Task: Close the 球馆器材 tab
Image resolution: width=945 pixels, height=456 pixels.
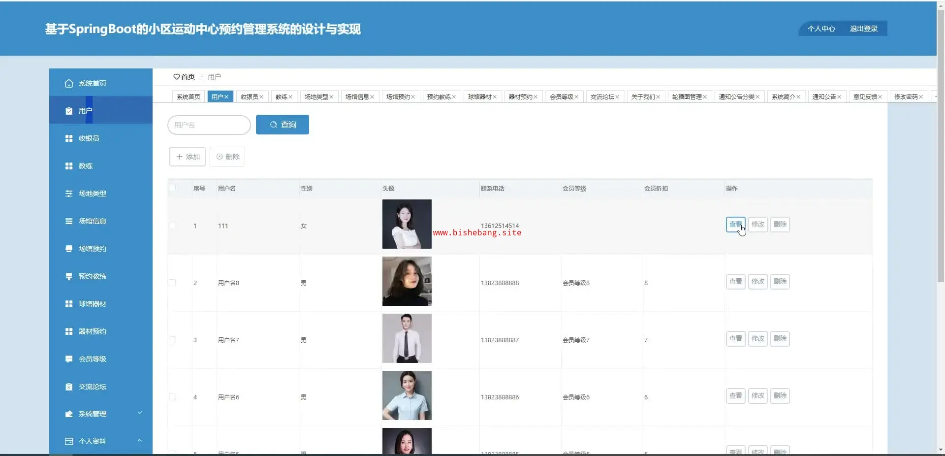Action: tap(495, 97)
